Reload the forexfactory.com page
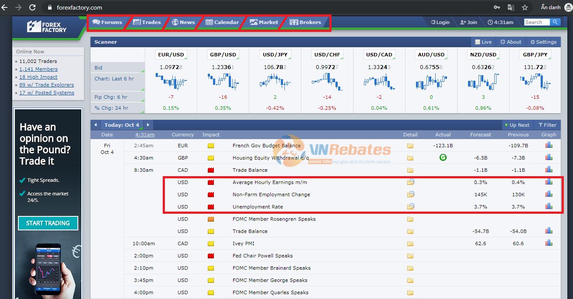The height and width of the screenshot is (299, 573). [32, 7]
